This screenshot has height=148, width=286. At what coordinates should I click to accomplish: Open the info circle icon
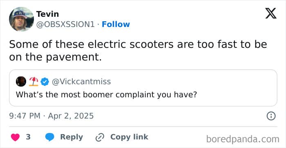click(271, 116)
